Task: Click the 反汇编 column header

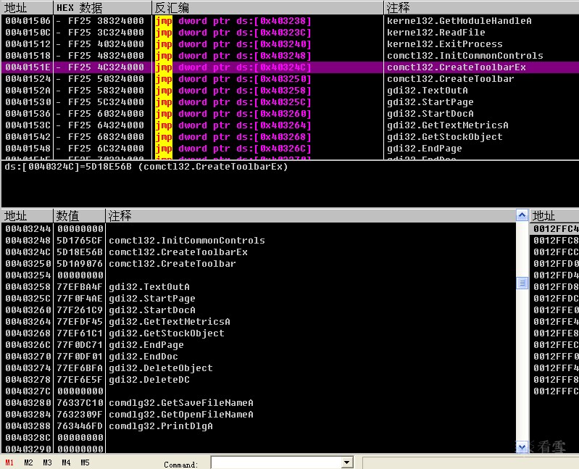Action: [x=267, y=7]
